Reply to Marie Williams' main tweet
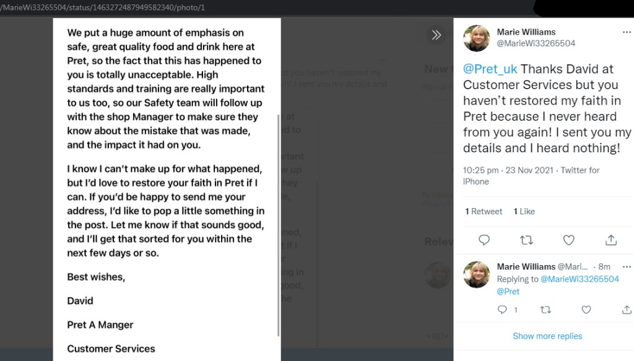The height and width of the screenshot is (361, 634). [484, 240]
